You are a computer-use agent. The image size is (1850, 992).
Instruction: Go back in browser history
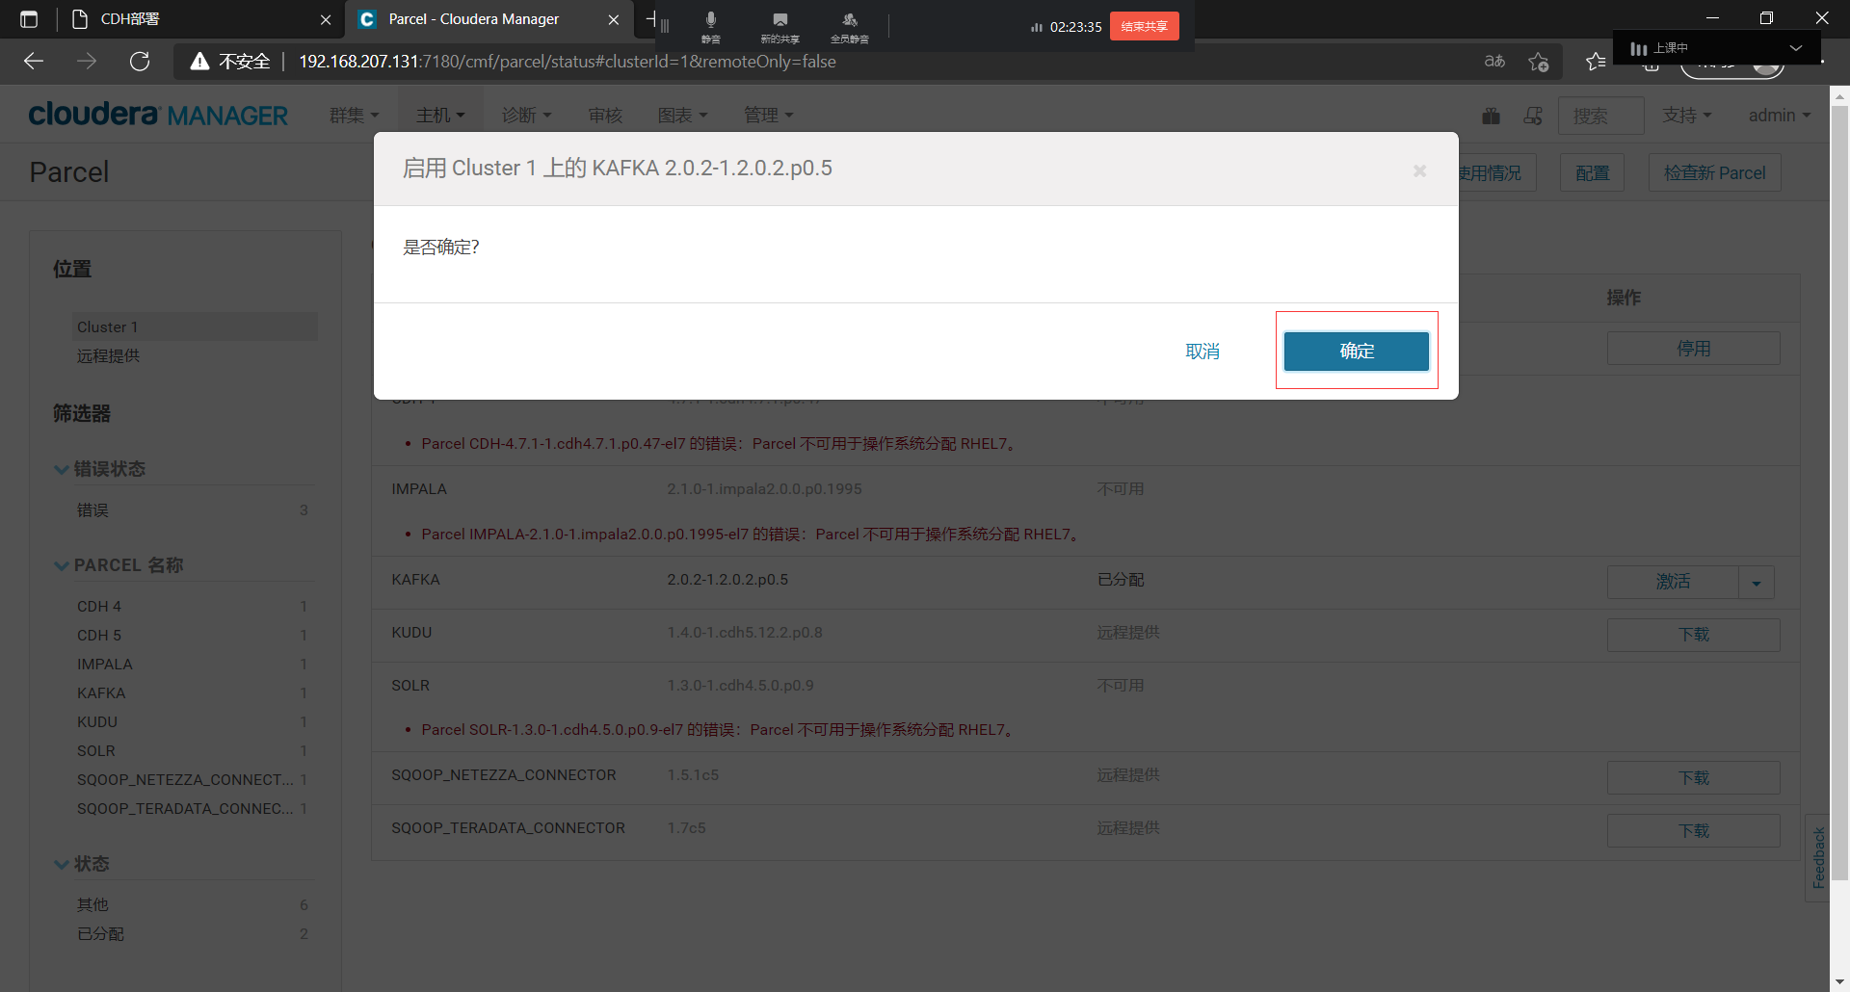[x=34, y=62]
